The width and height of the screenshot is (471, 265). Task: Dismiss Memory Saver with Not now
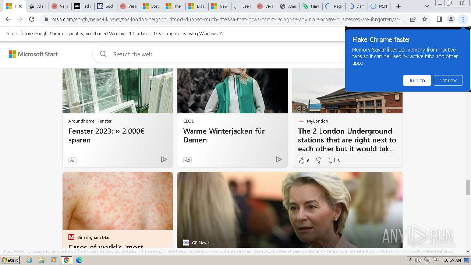[448, 80]
